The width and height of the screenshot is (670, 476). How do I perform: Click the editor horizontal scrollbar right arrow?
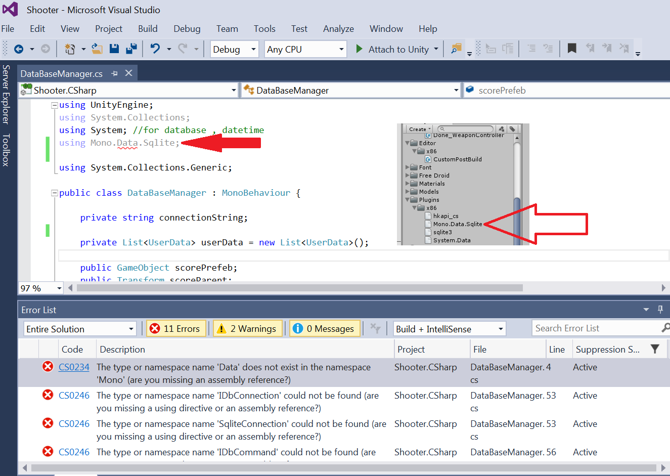click(663, 288)
